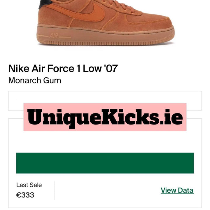Click the UniqueKicks.ie pink banner
Image resolution: width=210 pixels, height=210 pixels.
coord(105,117)
